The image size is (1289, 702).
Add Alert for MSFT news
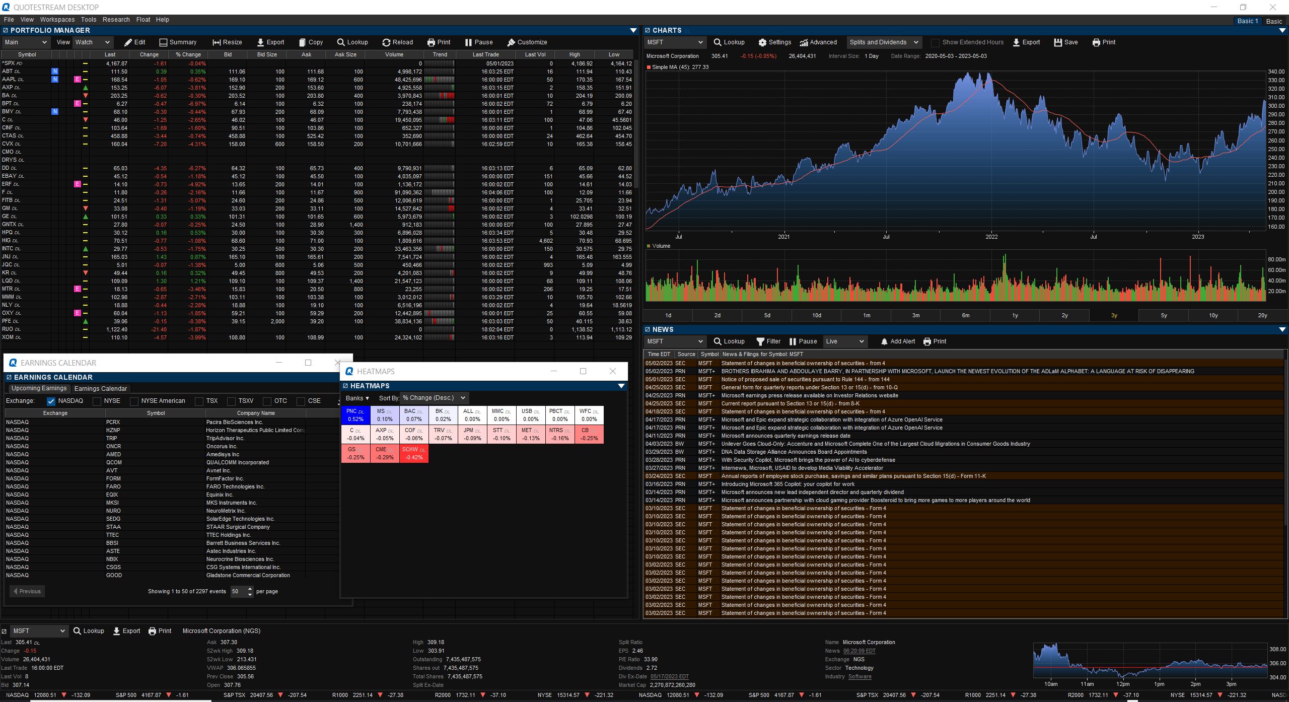pyautogui.click(x=898, y=341)
